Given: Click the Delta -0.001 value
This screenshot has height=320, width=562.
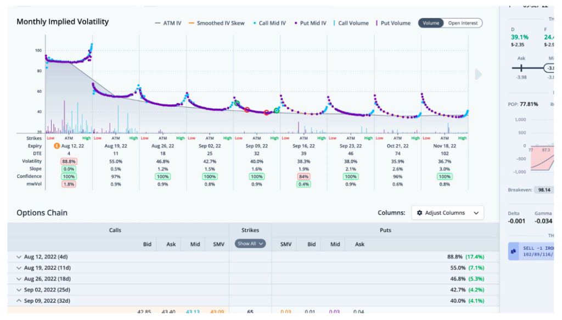Looking at the screenshot, I should (516, 221).
